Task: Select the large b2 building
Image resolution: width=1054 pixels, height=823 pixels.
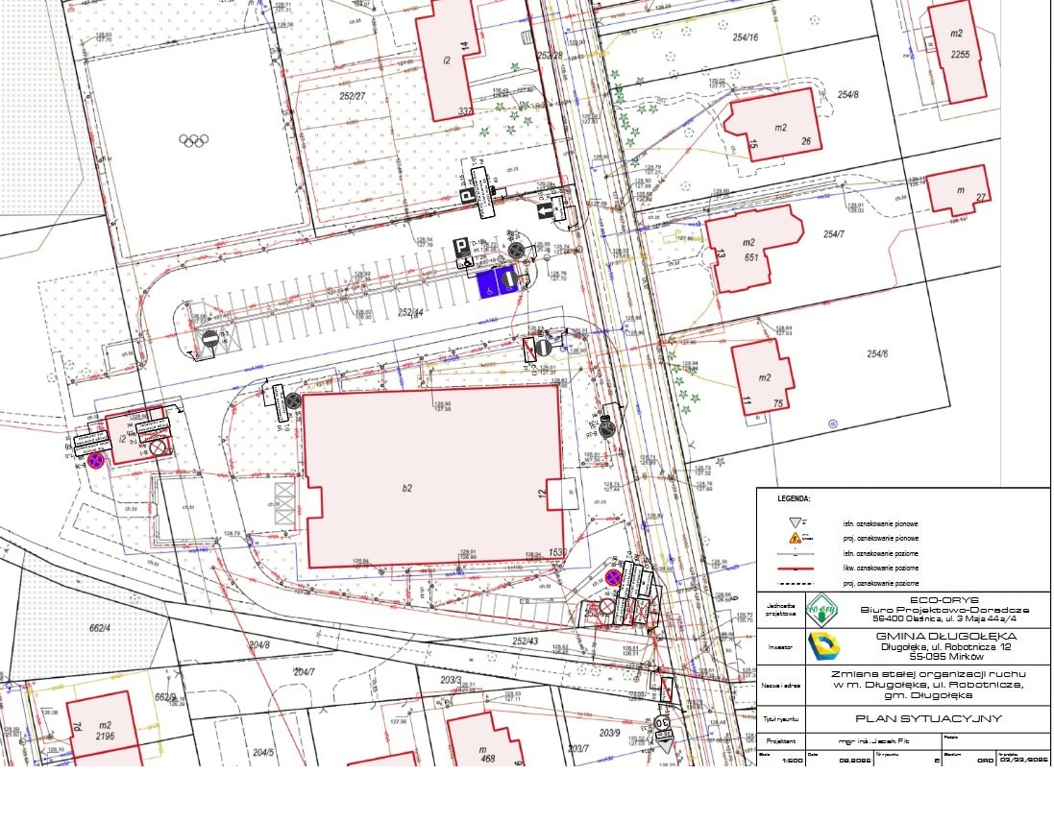Action: (x=432, y=477)
